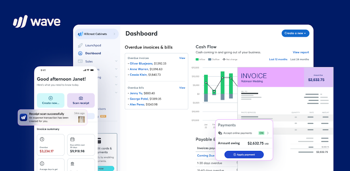Tap the clock icon on Overdue card
This screenshot has width=350, height=171.
pos(42,140)
